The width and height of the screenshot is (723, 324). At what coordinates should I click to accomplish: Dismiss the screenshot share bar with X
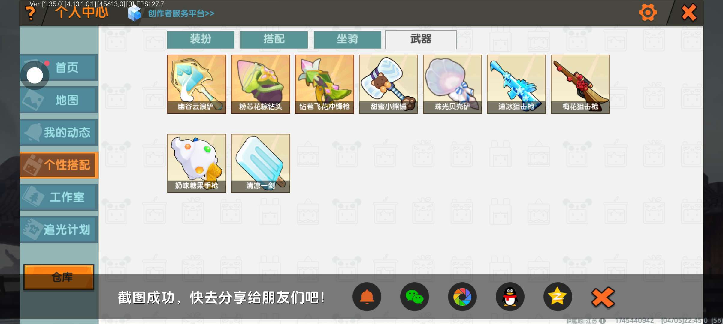click(x=603, y=298)
